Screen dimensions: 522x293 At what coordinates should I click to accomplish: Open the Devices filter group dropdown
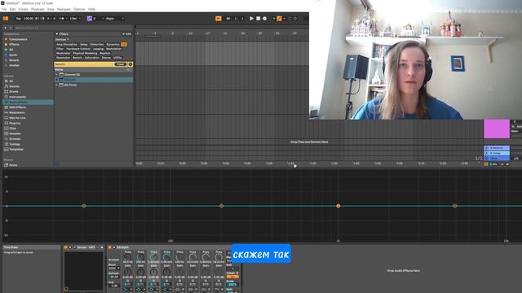62,40
